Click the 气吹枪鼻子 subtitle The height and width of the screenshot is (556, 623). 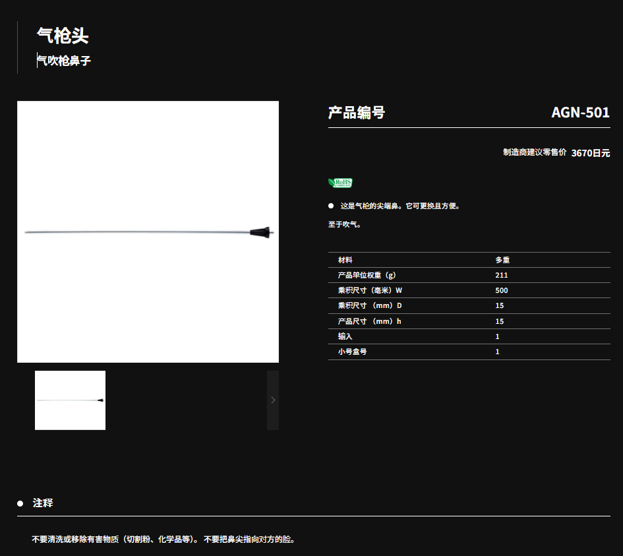point(64,61)
